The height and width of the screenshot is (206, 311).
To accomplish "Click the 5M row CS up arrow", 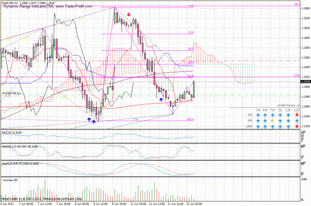I will tap(280, 121).
